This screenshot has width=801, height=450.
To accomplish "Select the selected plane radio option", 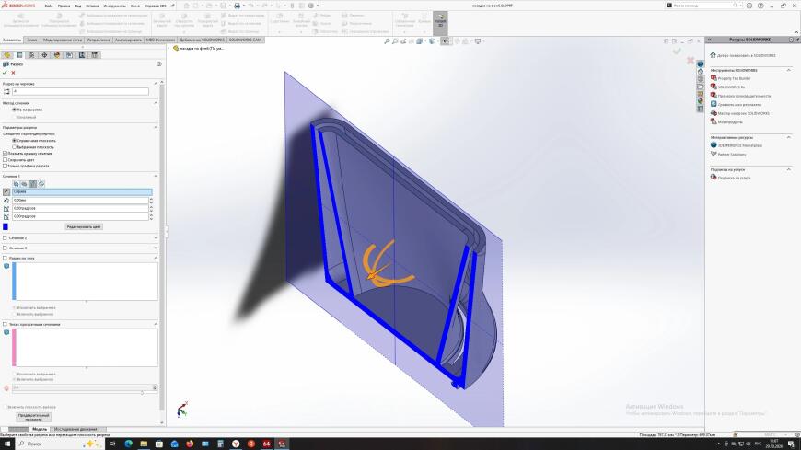I will point(15,147).
